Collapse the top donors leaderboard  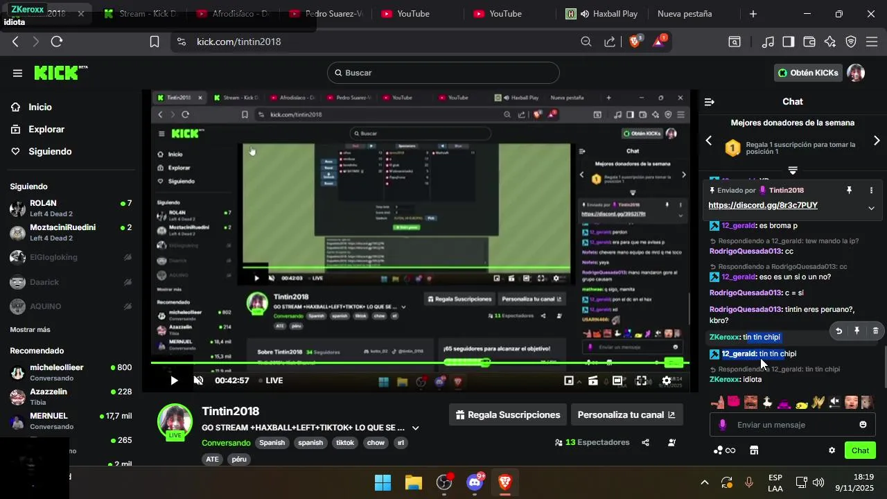click(793, 170)
